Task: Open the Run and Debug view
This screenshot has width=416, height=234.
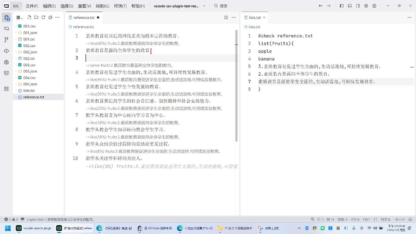Action: (6, 62)
